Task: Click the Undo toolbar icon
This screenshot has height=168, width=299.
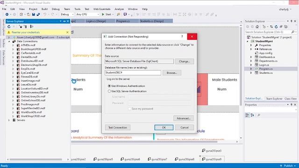Action: [x=45, y=14]
